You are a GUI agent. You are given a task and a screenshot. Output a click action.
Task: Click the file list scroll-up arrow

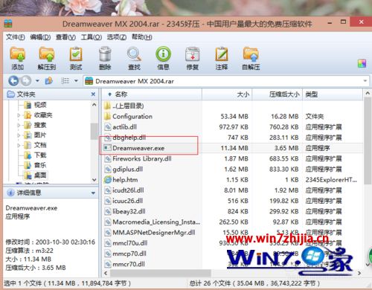368,94
